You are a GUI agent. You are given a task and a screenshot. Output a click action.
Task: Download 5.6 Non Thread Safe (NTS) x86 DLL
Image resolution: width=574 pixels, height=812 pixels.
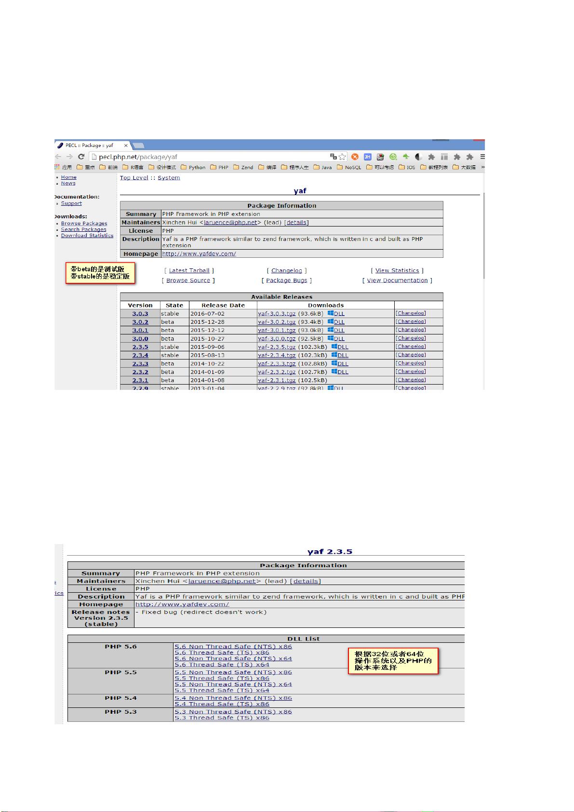point(233,646)
